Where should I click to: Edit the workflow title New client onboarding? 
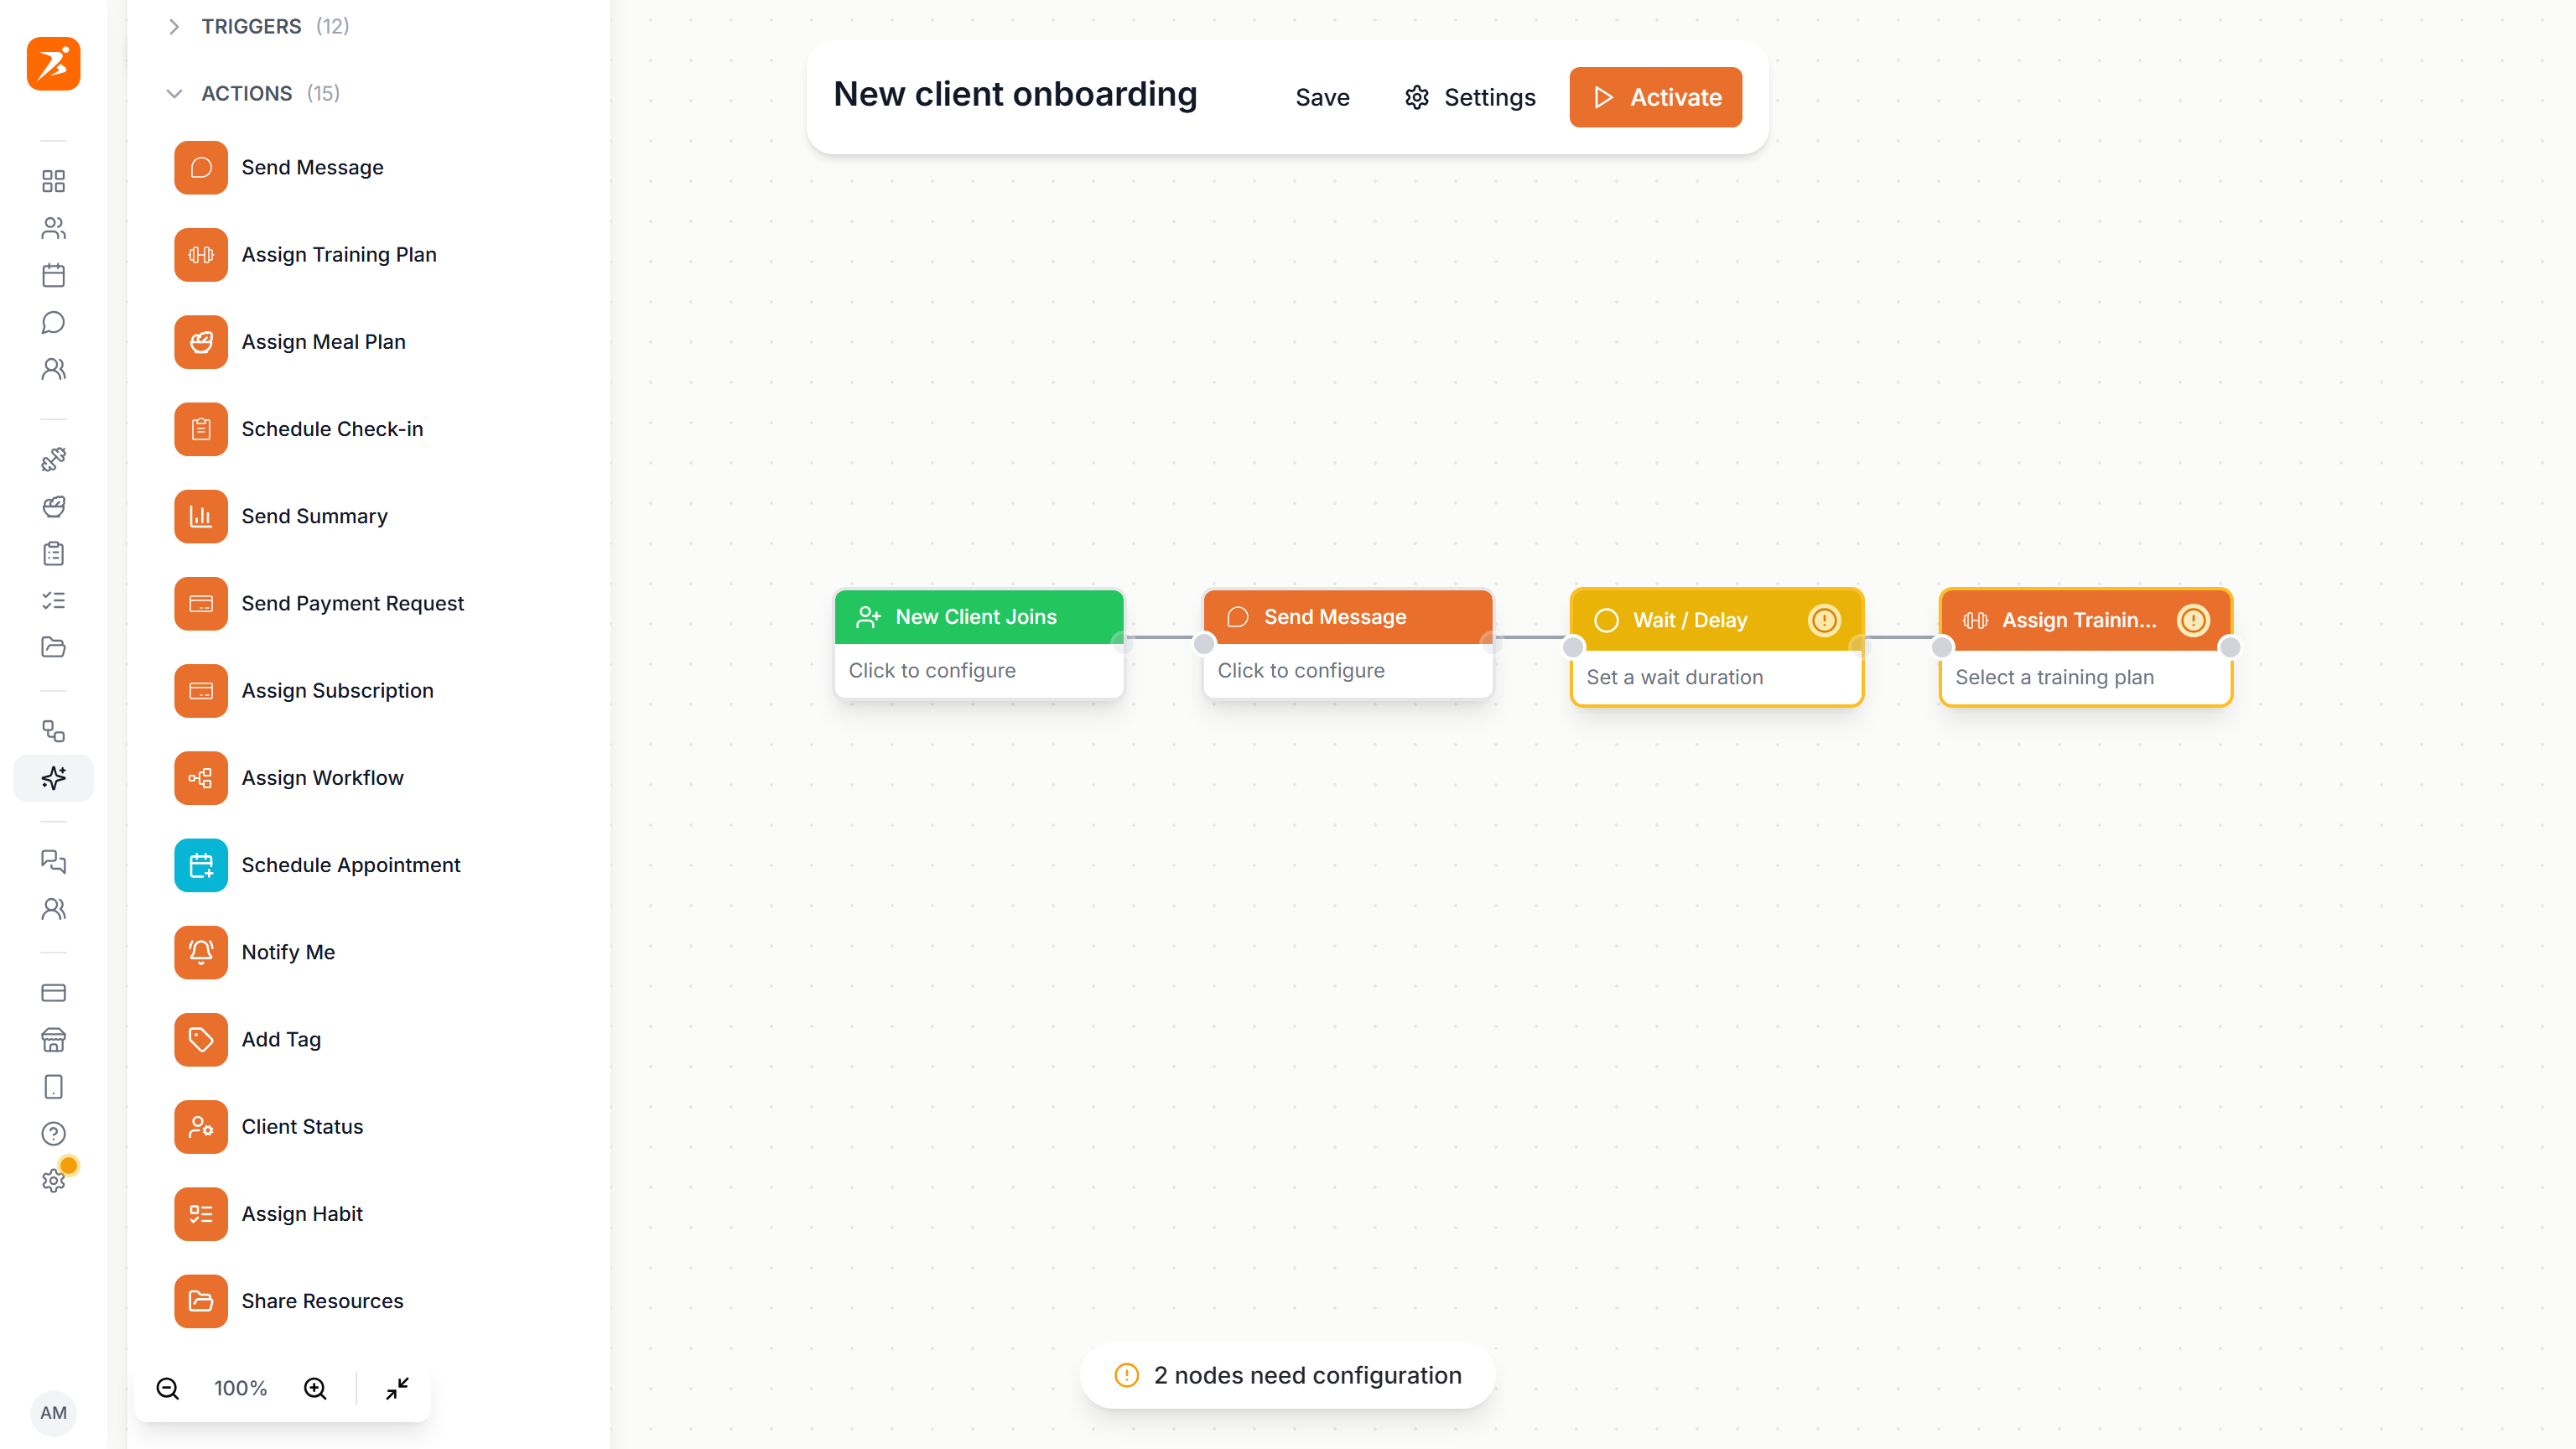point(1015,94)
